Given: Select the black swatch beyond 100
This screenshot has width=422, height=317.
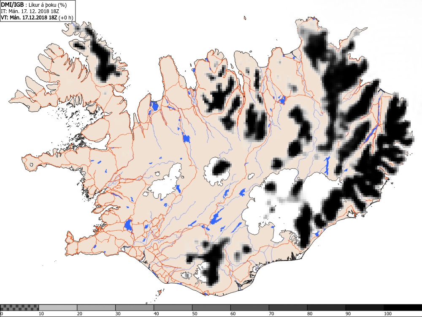Looking at the screenshot, I should (x=403, y=308).
